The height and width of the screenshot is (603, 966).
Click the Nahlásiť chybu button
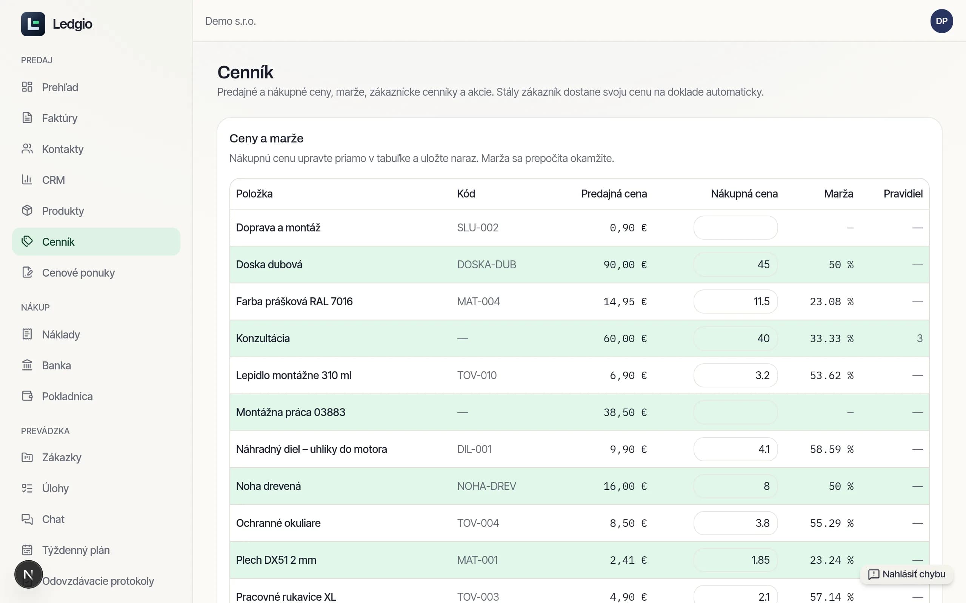(906, 574)
